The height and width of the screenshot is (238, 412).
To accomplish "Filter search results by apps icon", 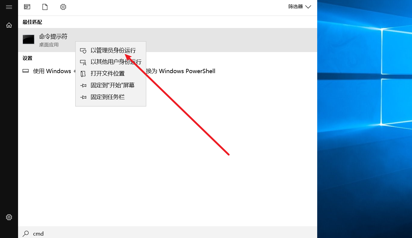I will click(27, 7).
